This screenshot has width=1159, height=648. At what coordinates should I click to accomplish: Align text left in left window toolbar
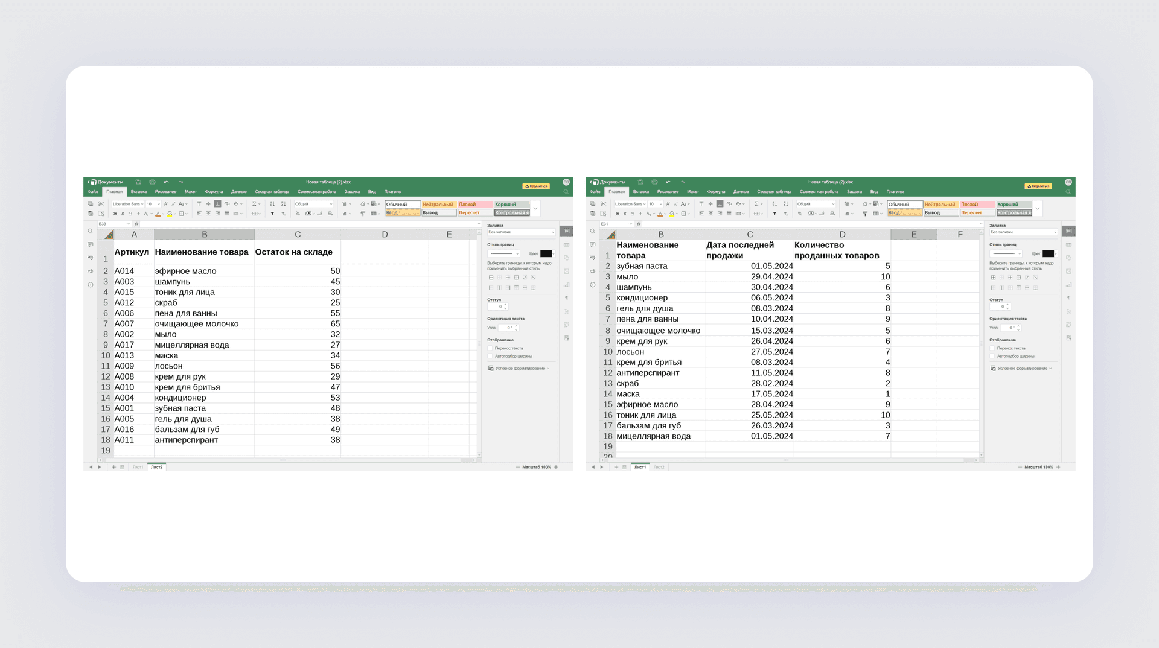pyautogui.click(x=199, y=214)
